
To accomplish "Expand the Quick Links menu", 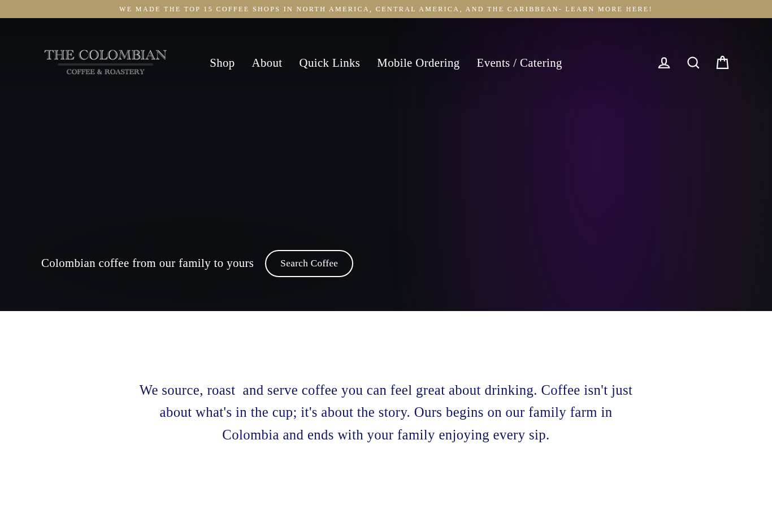I will [329, 63].
